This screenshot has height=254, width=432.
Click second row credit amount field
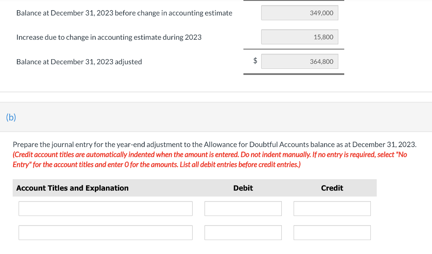332,233
